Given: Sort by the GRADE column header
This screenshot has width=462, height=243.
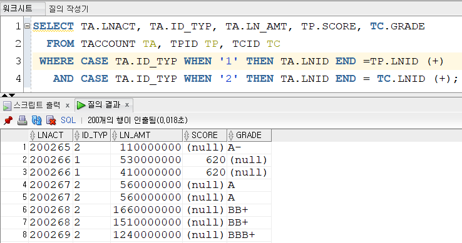Looking at the screenshot, I should pyautogui.click(x=249, y=136).
